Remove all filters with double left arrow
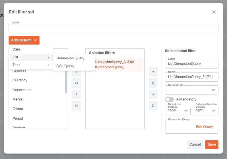This screenshot has height=159, width=227. pyautogui.click(x=77, y=106)
